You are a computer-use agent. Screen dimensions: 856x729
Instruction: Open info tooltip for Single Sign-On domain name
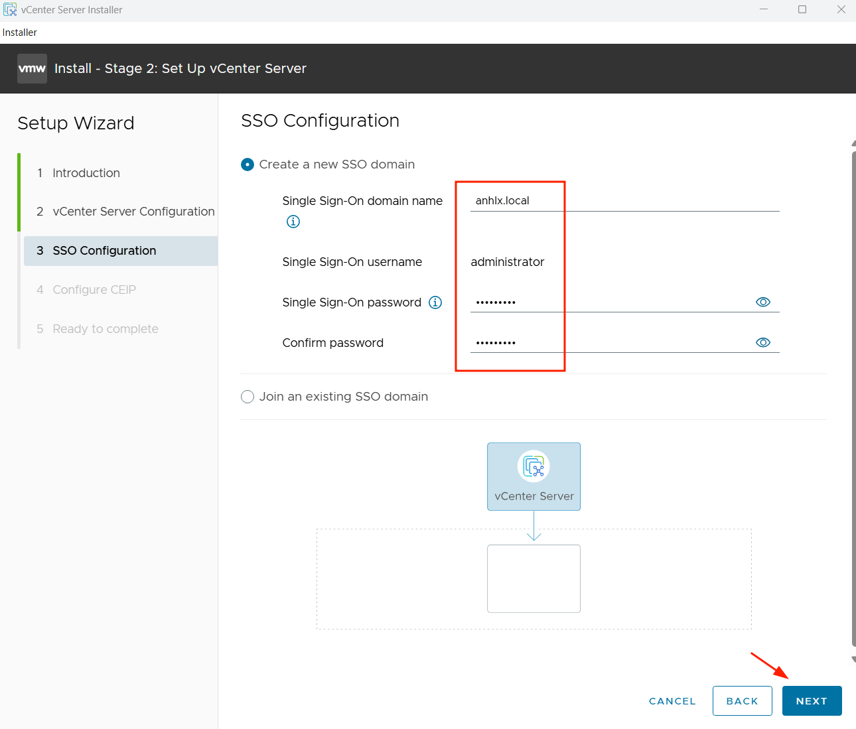(293, 222)
